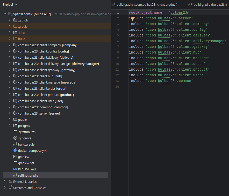229x196 pixels.
Task: Click the .idea folder icon
Action: [x=15, y=32]
